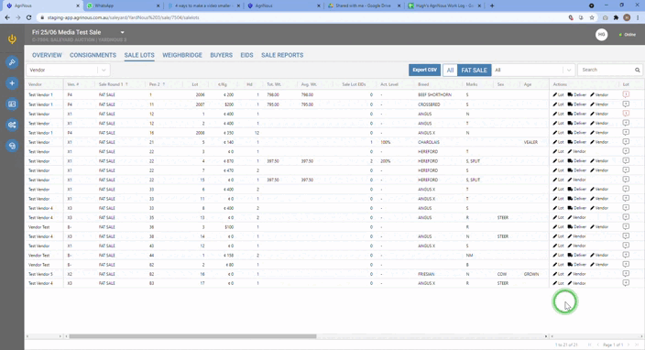
Task: Reload the browser page
Action: click(28, 17)
